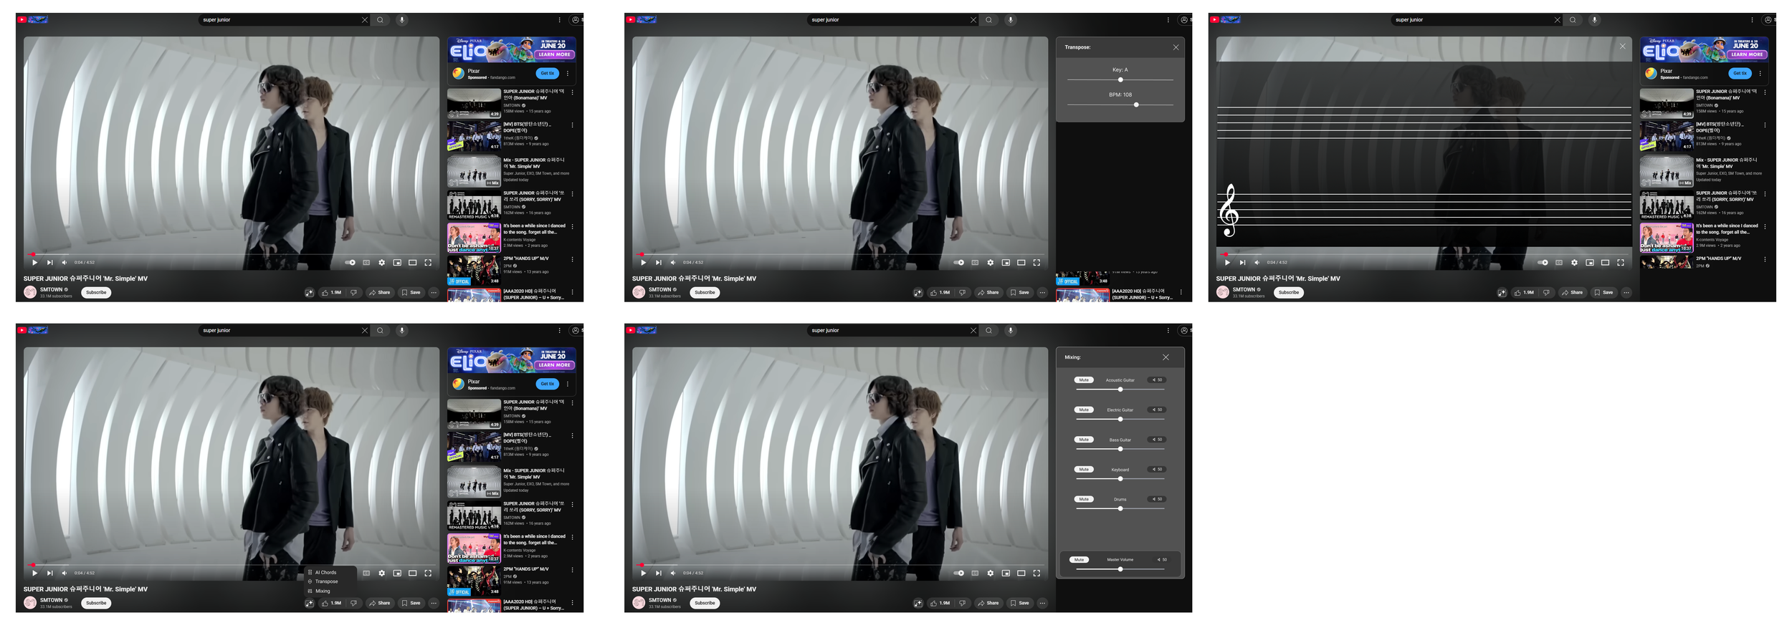Open more actions ellipsis in Mixing screen
Viewport: 1792px width, 643px height.
click(1042, 603)
